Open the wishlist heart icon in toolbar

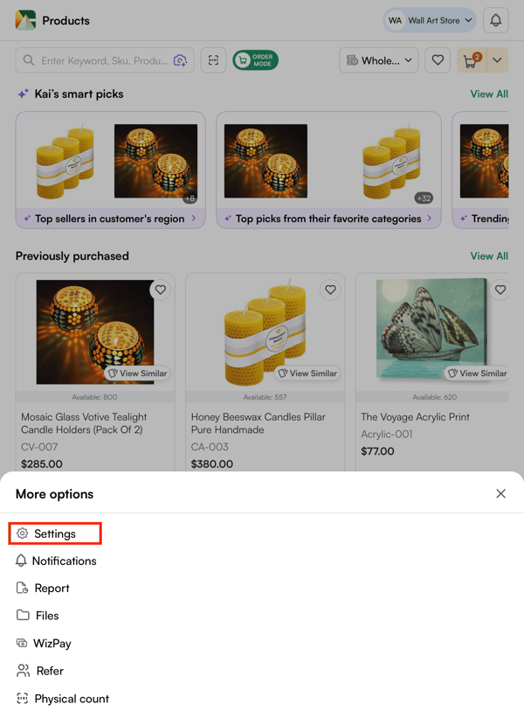[x=438, y=60]
